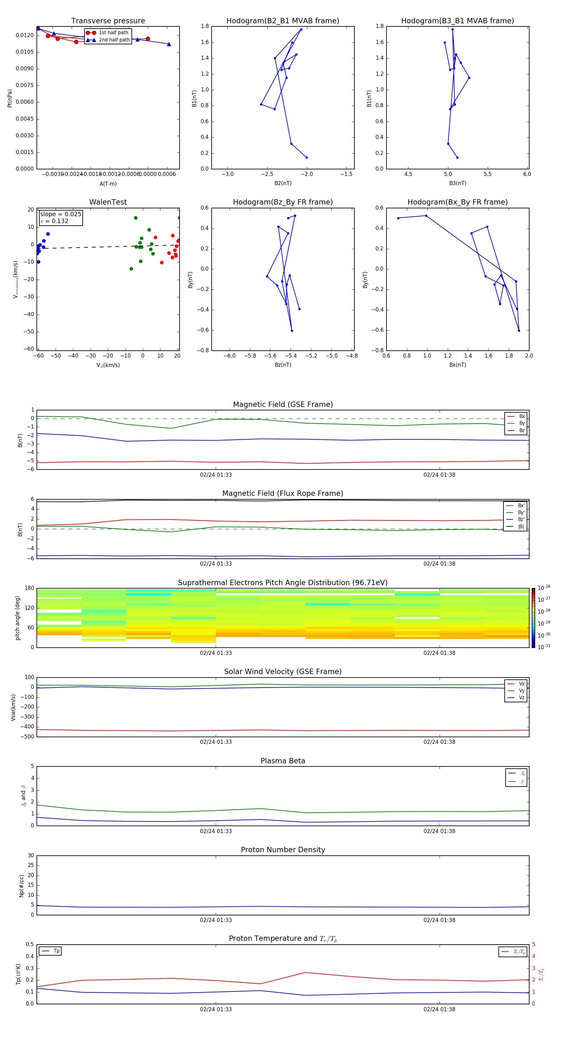The height and width of the screenshot is (1037, 566).
Task: Select the 'Hodogram(B2_B1 MVAB frame)' title
Action: tap(283, 21)
